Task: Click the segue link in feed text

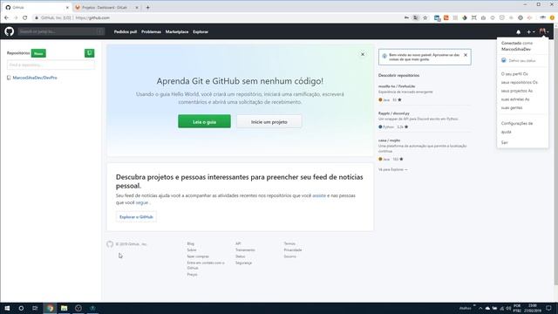Action: 141,202
